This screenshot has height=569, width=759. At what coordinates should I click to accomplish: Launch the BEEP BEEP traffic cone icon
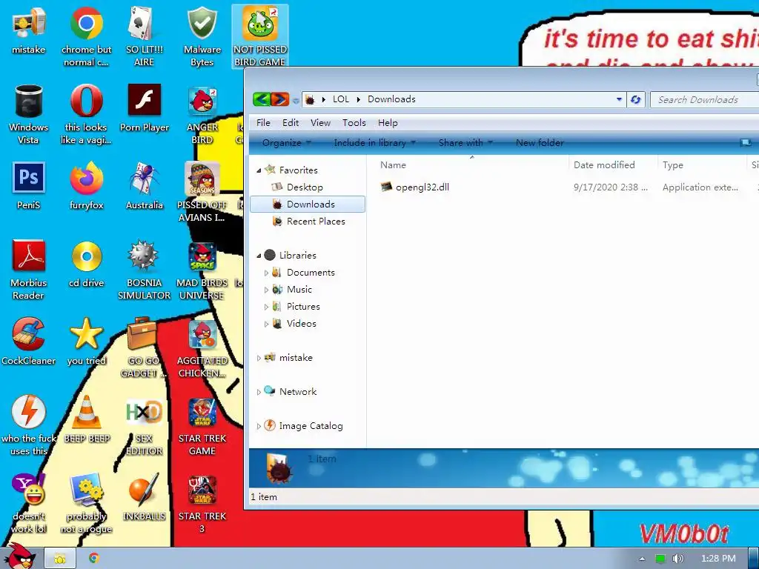pyautogui.click(x=87, y=419)
